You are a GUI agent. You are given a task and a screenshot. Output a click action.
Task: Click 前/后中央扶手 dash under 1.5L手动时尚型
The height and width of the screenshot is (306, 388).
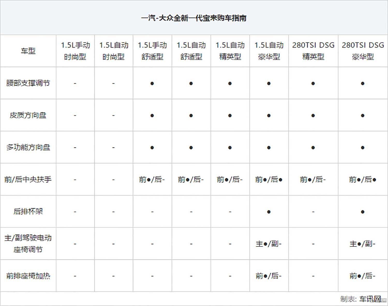pyautogui.click(x=75, y=180)
